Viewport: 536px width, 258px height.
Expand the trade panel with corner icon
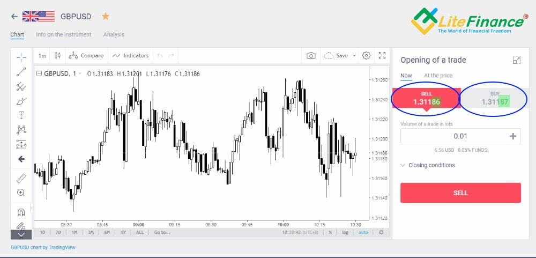point(517,60)
